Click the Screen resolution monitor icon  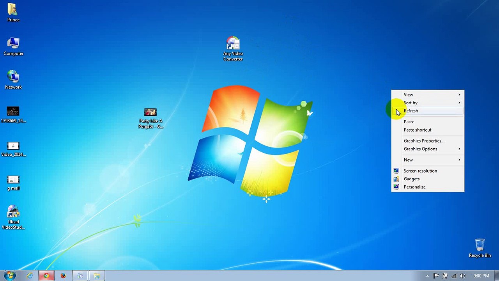pyautogui.click(x=396, y=171)
